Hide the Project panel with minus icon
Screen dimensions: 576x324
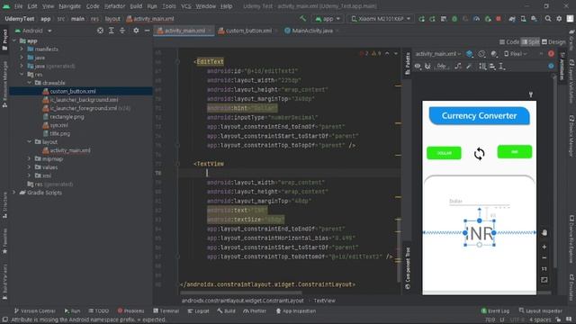click(147, 31)
